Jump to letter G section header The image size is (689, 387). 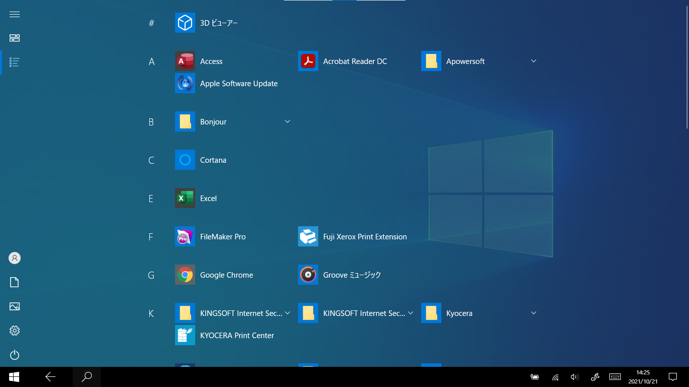coord(151,275)
